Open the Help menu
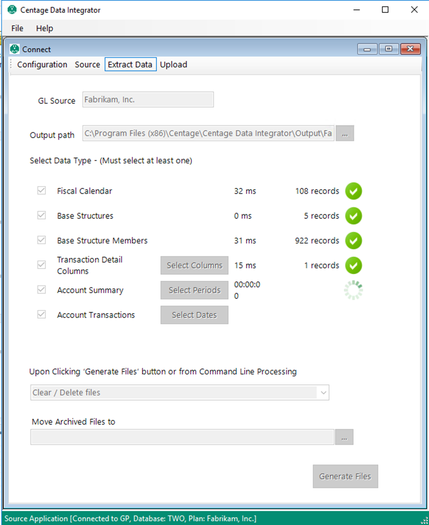 (x=44, y=29)
